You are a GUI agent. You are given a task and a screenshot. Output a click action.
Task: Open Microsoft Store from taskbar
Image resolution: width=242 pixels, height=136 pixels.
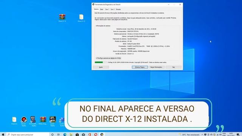tap(77, 134)
